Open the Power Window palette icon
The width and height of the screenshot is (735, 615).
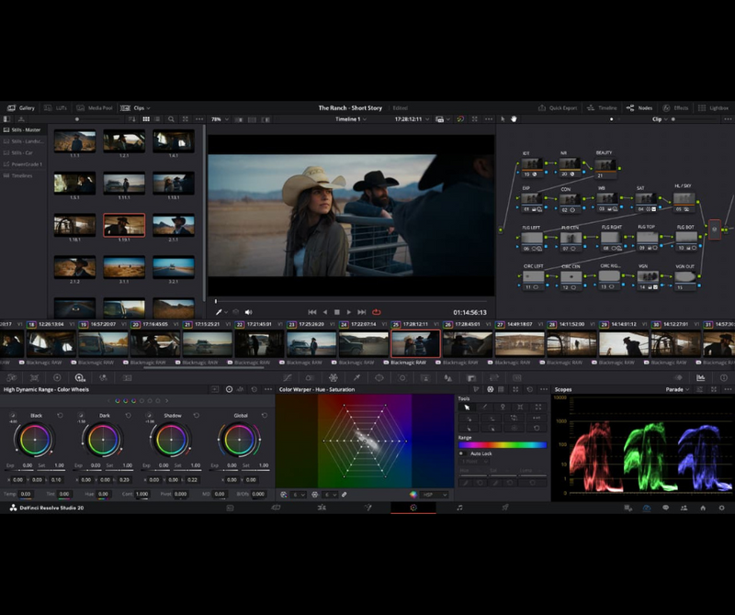point(379,378)
